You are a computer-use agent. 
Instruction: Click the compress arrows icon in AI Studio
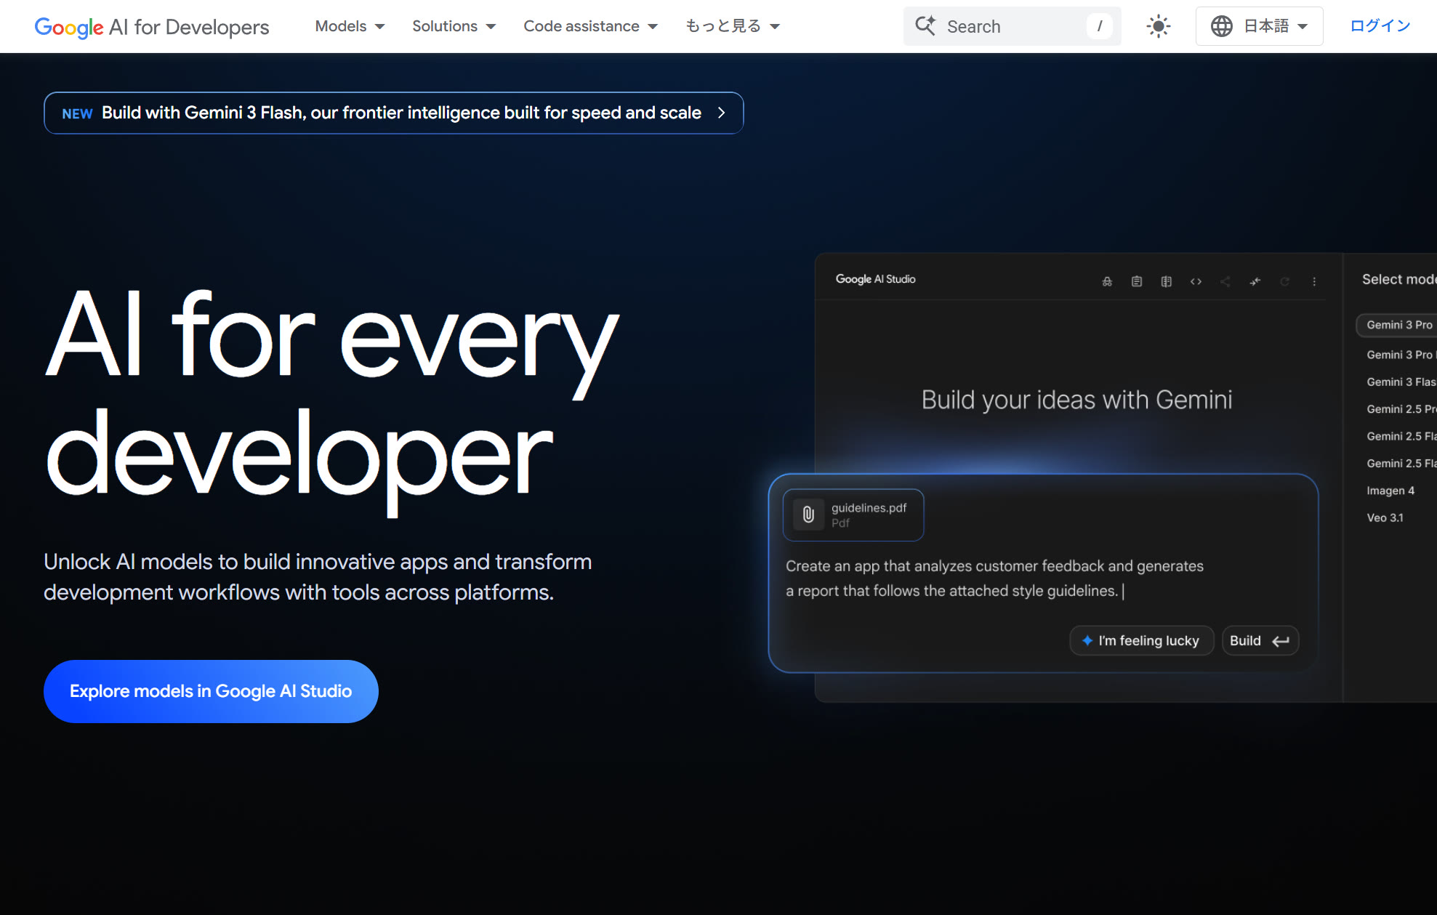click(x=1255, y=281)
